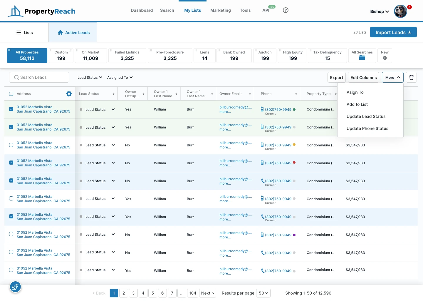Open the API nav item

point(266,10)
